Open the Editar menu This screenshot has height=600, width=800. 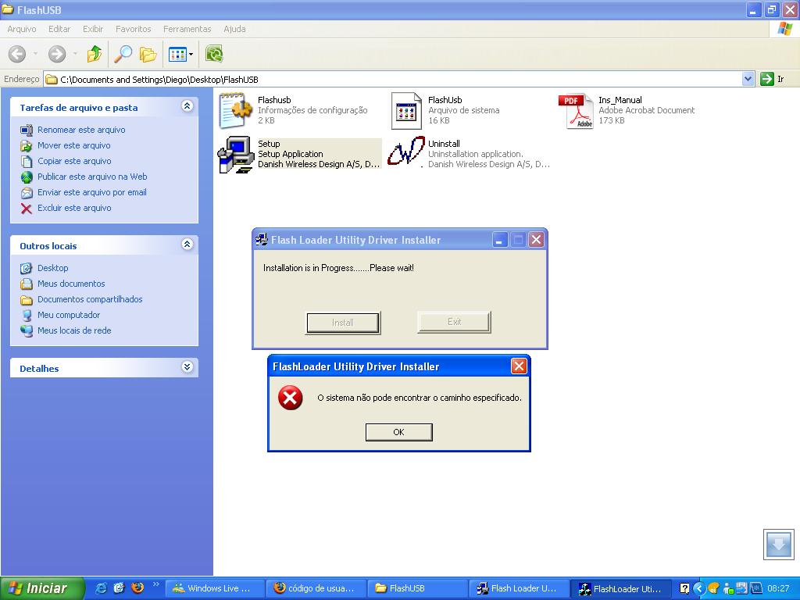(59, 29)
